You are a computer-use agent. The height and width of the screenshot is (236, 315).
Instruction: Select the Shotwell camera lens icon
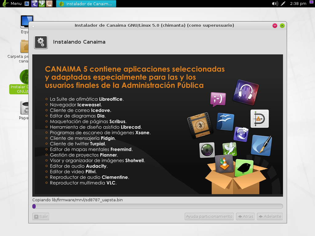tap(207, 150)
